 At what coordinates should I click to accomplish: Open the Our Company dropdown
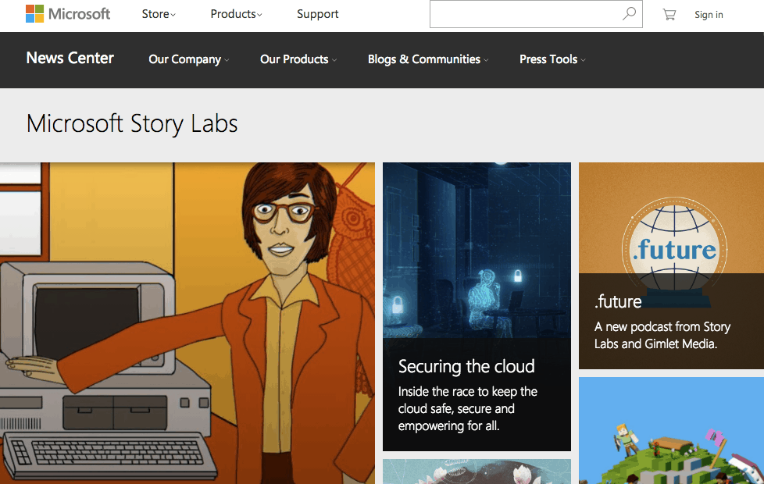click(x=188, y=59)
